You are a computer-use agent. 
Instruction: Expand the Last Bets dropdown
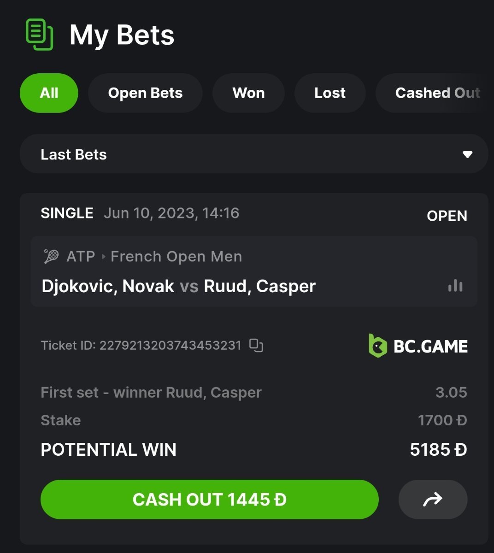pyautogui.click(x=254, y=154)
